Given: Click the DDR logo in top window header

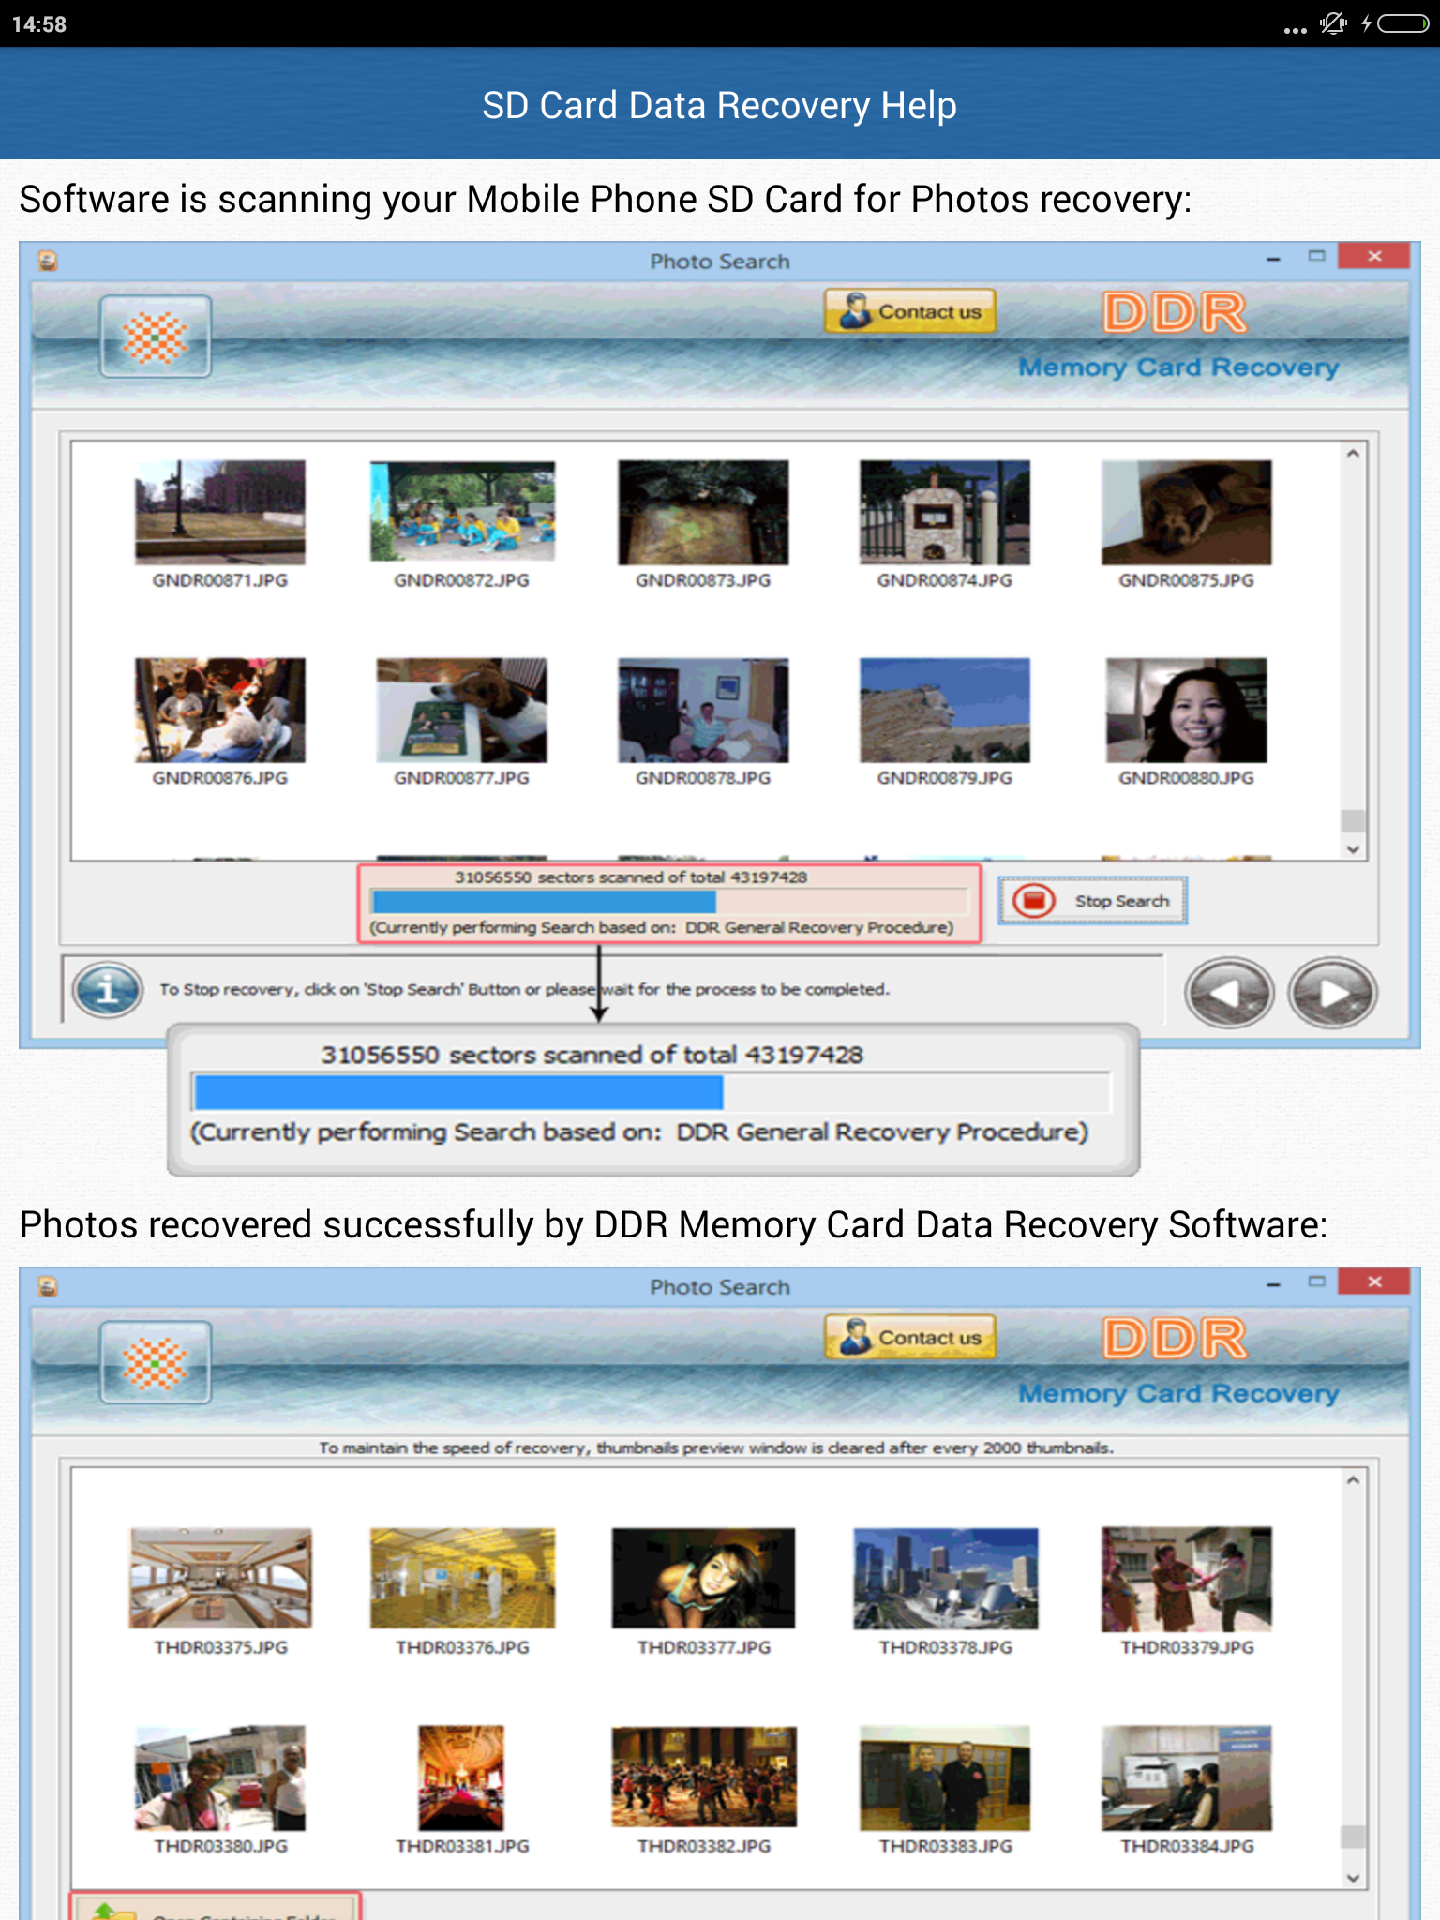Looking at the screenshot, I should point(1175,312).
